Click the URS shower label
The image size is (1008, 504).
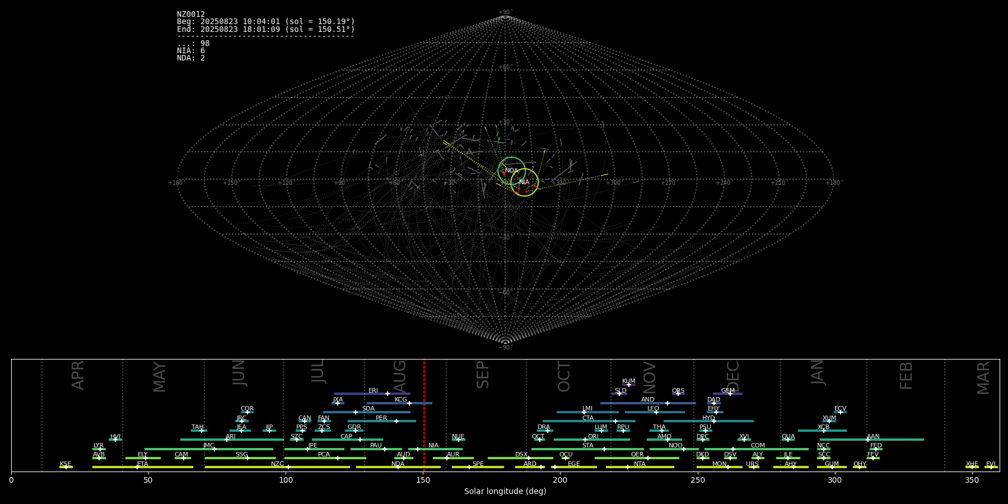(x=752, y=464)
